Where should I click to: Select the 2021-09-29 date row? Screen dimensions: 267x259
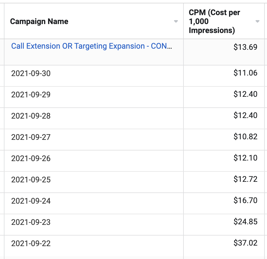click(31, 95)
